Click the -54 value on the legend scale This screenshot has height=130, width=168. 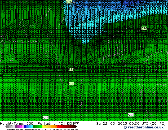(x=8, y=129)
